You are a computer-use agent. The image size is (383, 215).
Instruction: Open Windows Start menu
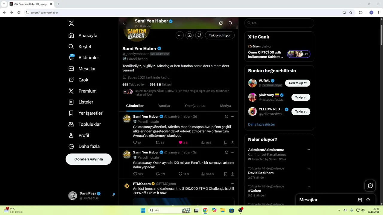143,210
